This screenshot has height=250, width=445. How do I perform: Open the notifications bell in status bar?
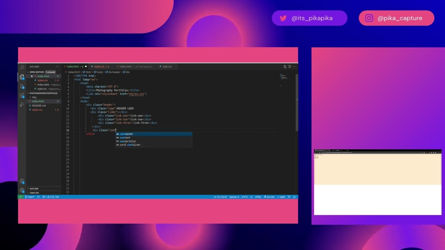point(294,197)
